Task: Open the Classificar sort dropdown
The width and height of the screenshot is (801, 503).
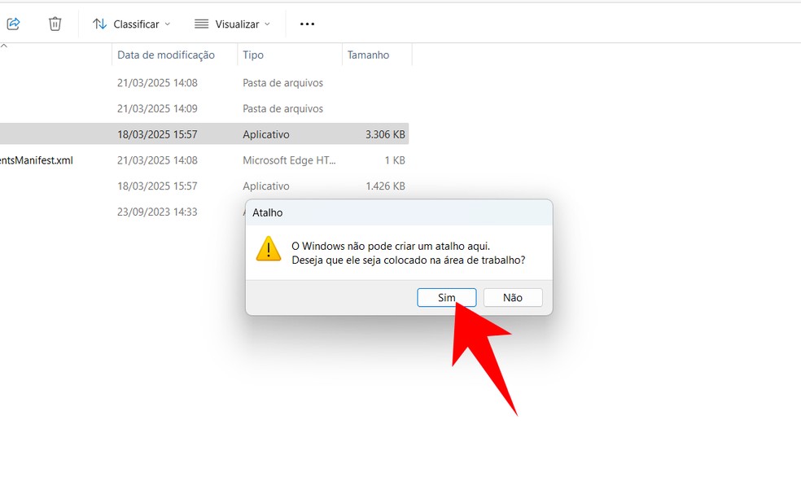Action: coord(131,24)
